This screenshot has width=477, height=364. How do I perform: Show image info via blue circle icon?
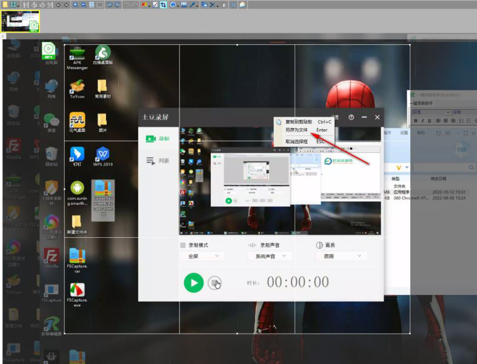173,5
